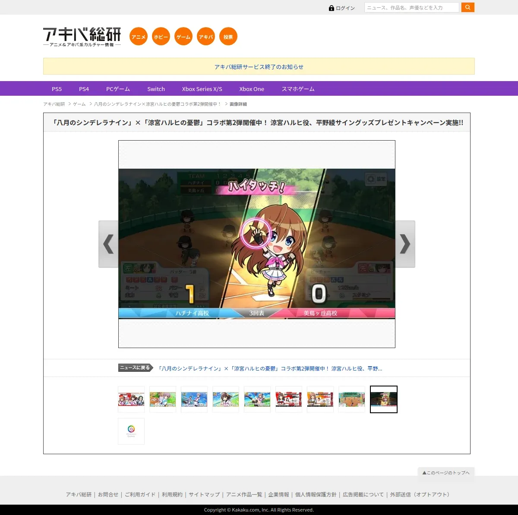Select the PS4 tab
Screen dimensions: 518x515
coord(84,89)
